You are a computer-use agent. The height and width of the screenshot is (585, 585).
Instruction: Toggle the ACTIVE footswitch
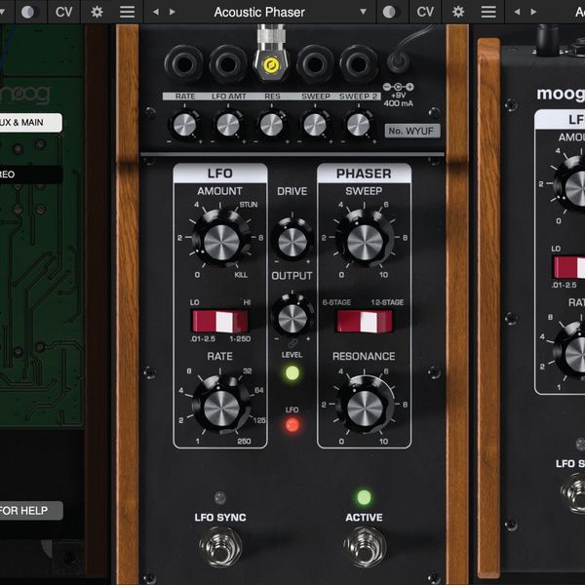tap(365, 547)
